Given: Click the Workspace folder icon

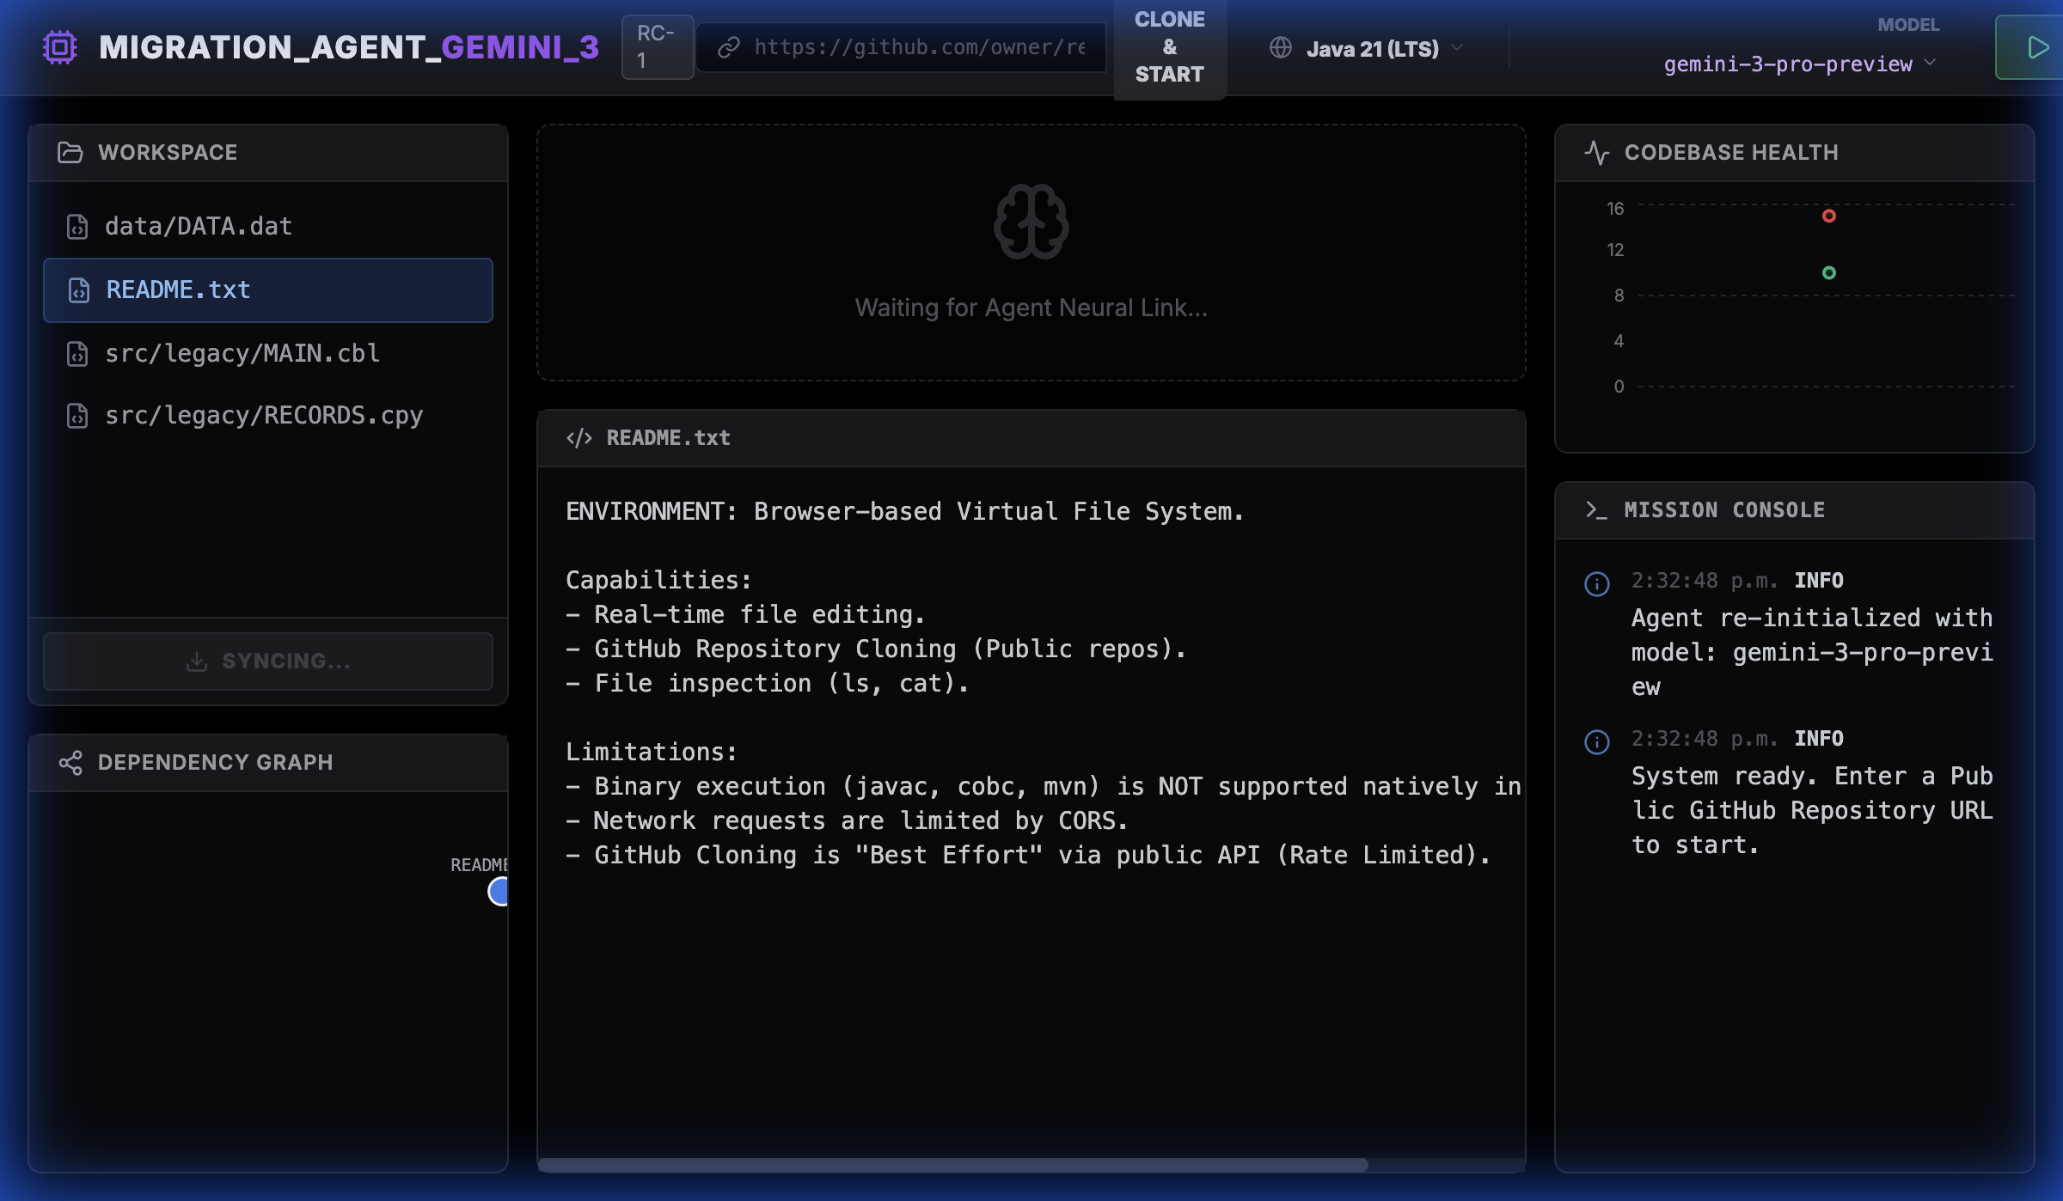Looking at the screenshot, I should (x=70, y=152).
